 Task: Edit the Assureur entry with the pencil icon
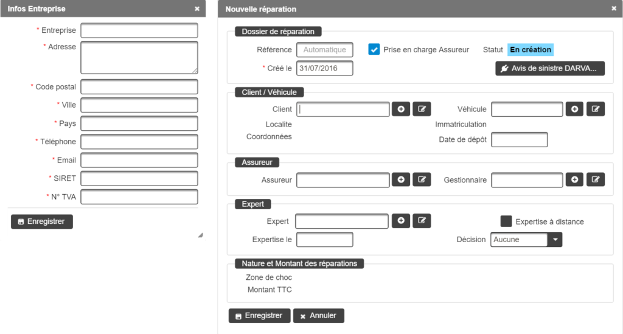(x=422, y=179)
